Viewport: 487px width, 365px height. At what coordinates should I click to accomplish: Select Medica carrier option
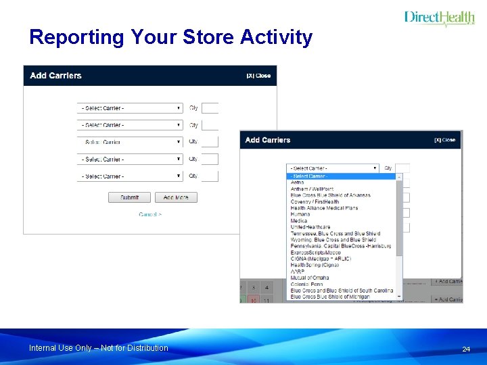341,220
